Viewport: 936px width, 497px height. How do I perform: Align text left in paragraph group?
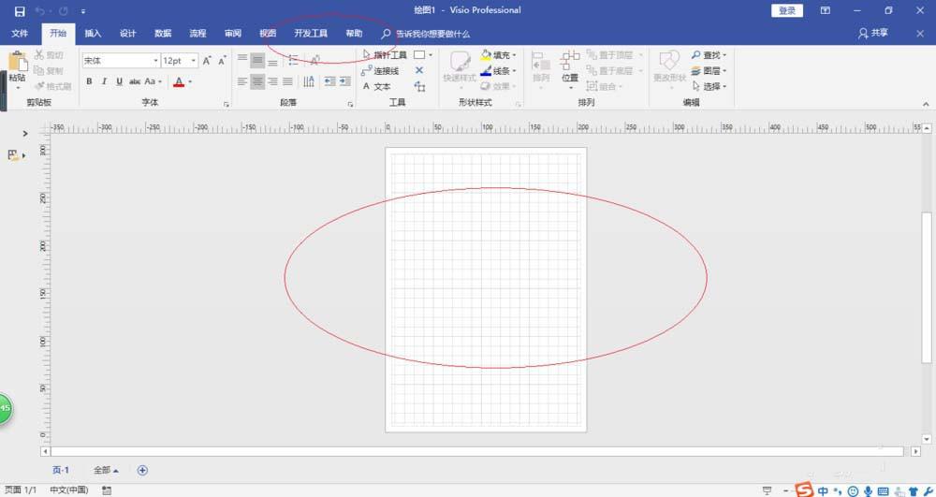[x=241, y=81]
